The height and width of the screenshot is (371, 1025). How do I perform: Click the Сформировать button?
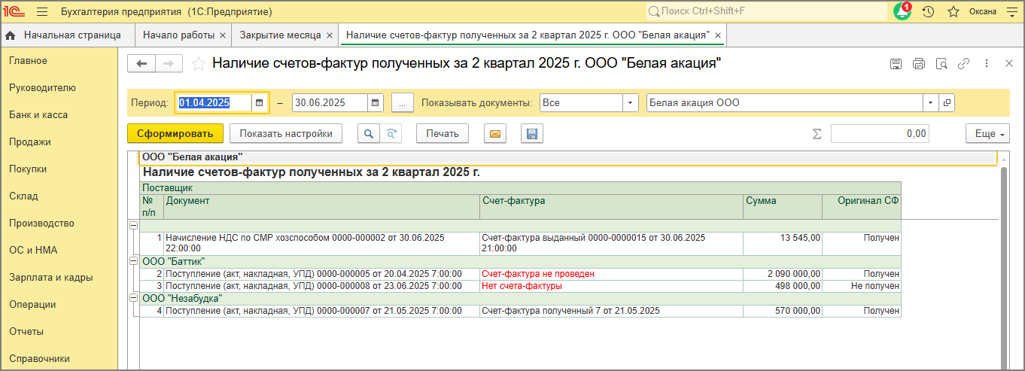click(175, 134)
